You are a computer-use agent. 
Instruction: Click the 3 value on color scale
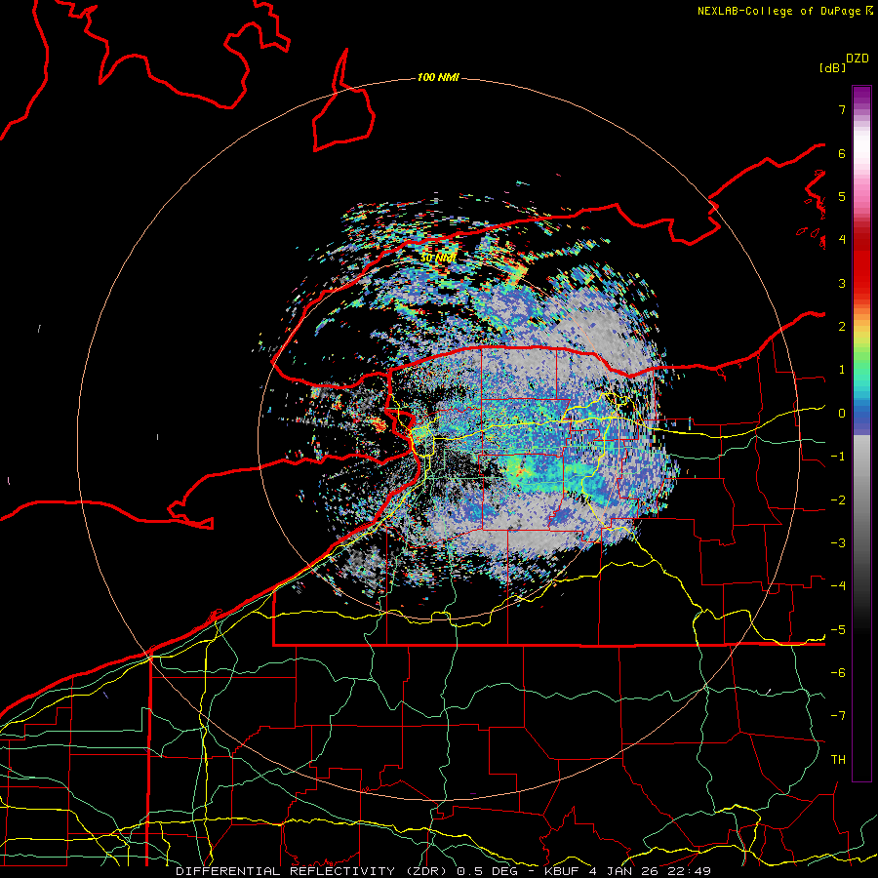pos(842,283)
